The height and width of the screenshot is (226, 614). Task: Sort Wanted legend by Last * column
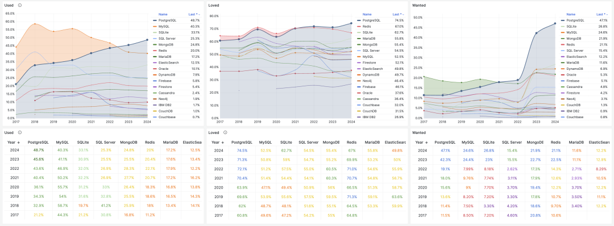tap(602, 14)
